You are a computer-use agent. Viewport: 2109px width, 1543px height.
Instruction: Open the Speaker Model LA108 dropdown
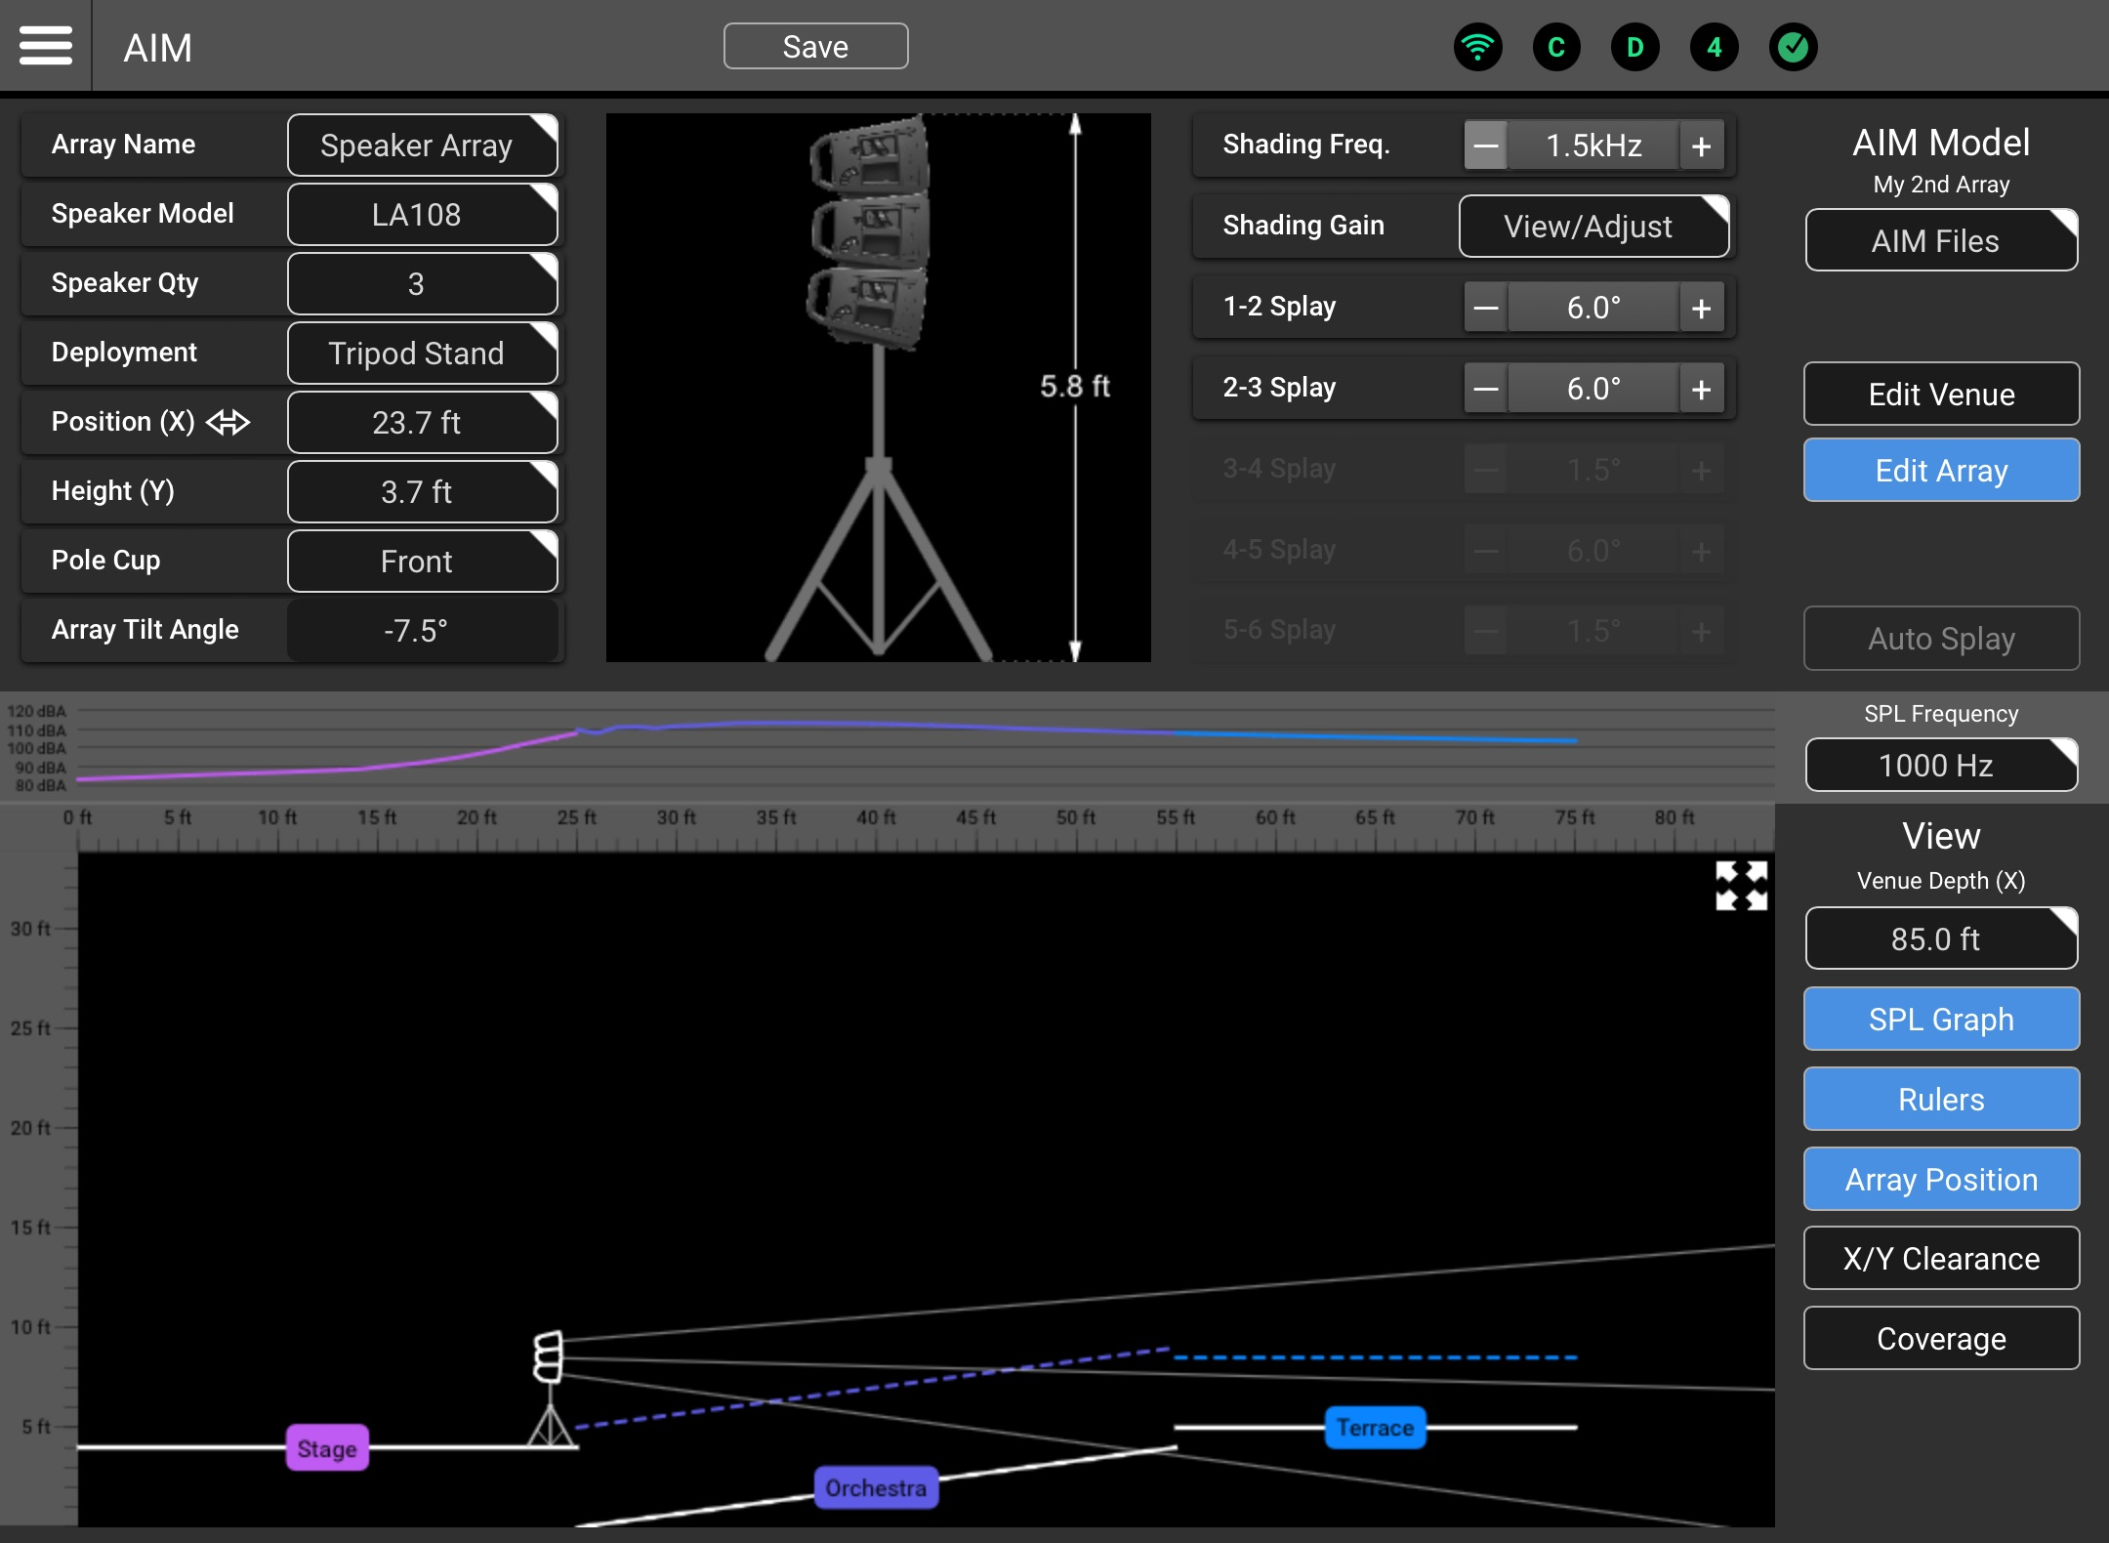tap(422, 215)
